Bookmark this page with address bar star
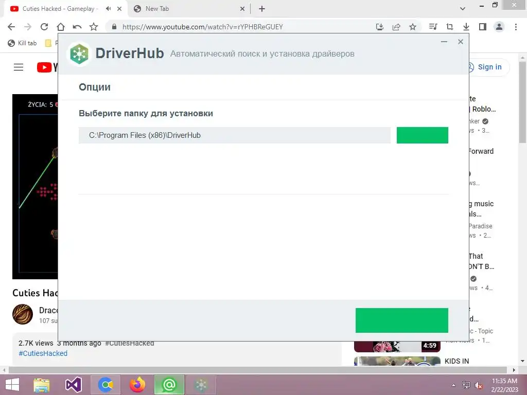This screenshot has width=527, height=395. (413, 27)
